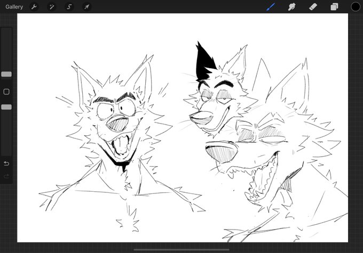Open the Layers panel
This screenshot has height=253, width=363.
(334, 7)
